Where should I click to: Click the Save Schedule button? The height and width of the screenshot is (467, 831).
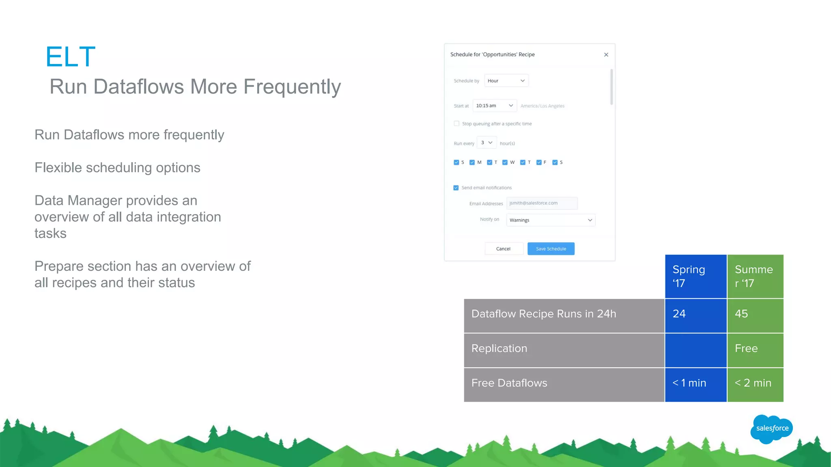(551, 248)
